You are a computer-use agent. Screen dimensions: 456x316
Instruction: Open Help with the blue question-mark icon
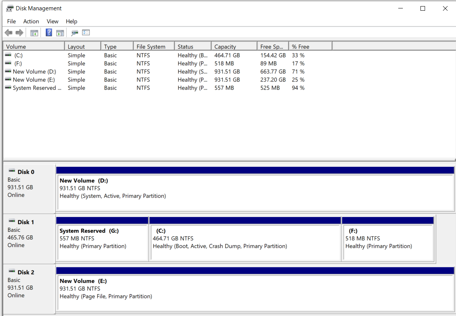[49, 33]
